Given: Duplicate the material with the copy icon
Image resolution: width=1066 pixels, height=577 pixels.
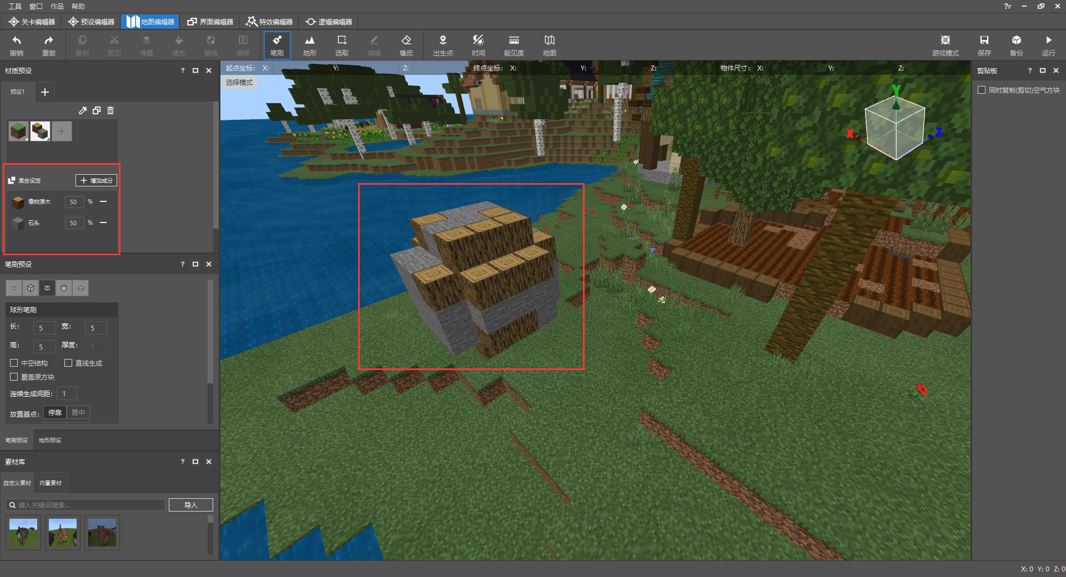Looking at the screenshot, I should [97, 110].
